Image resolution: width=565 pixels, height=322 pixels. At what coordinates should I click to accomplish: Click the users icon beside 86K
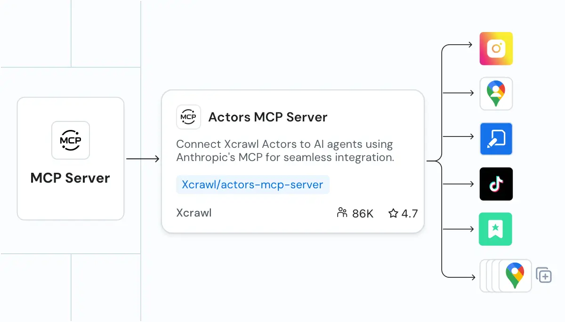[342, 213]
